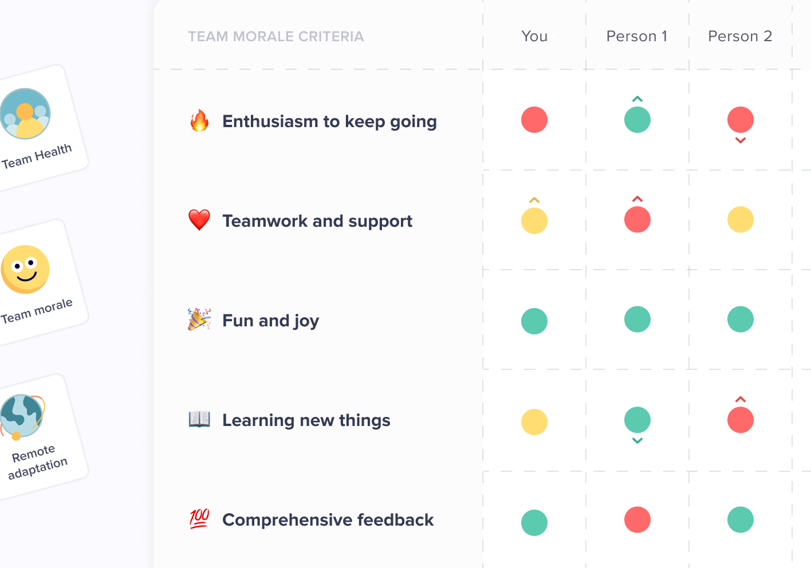Click the down chevron under Person 1's Learning rating
Screen dimensions: 811x568
637,441
